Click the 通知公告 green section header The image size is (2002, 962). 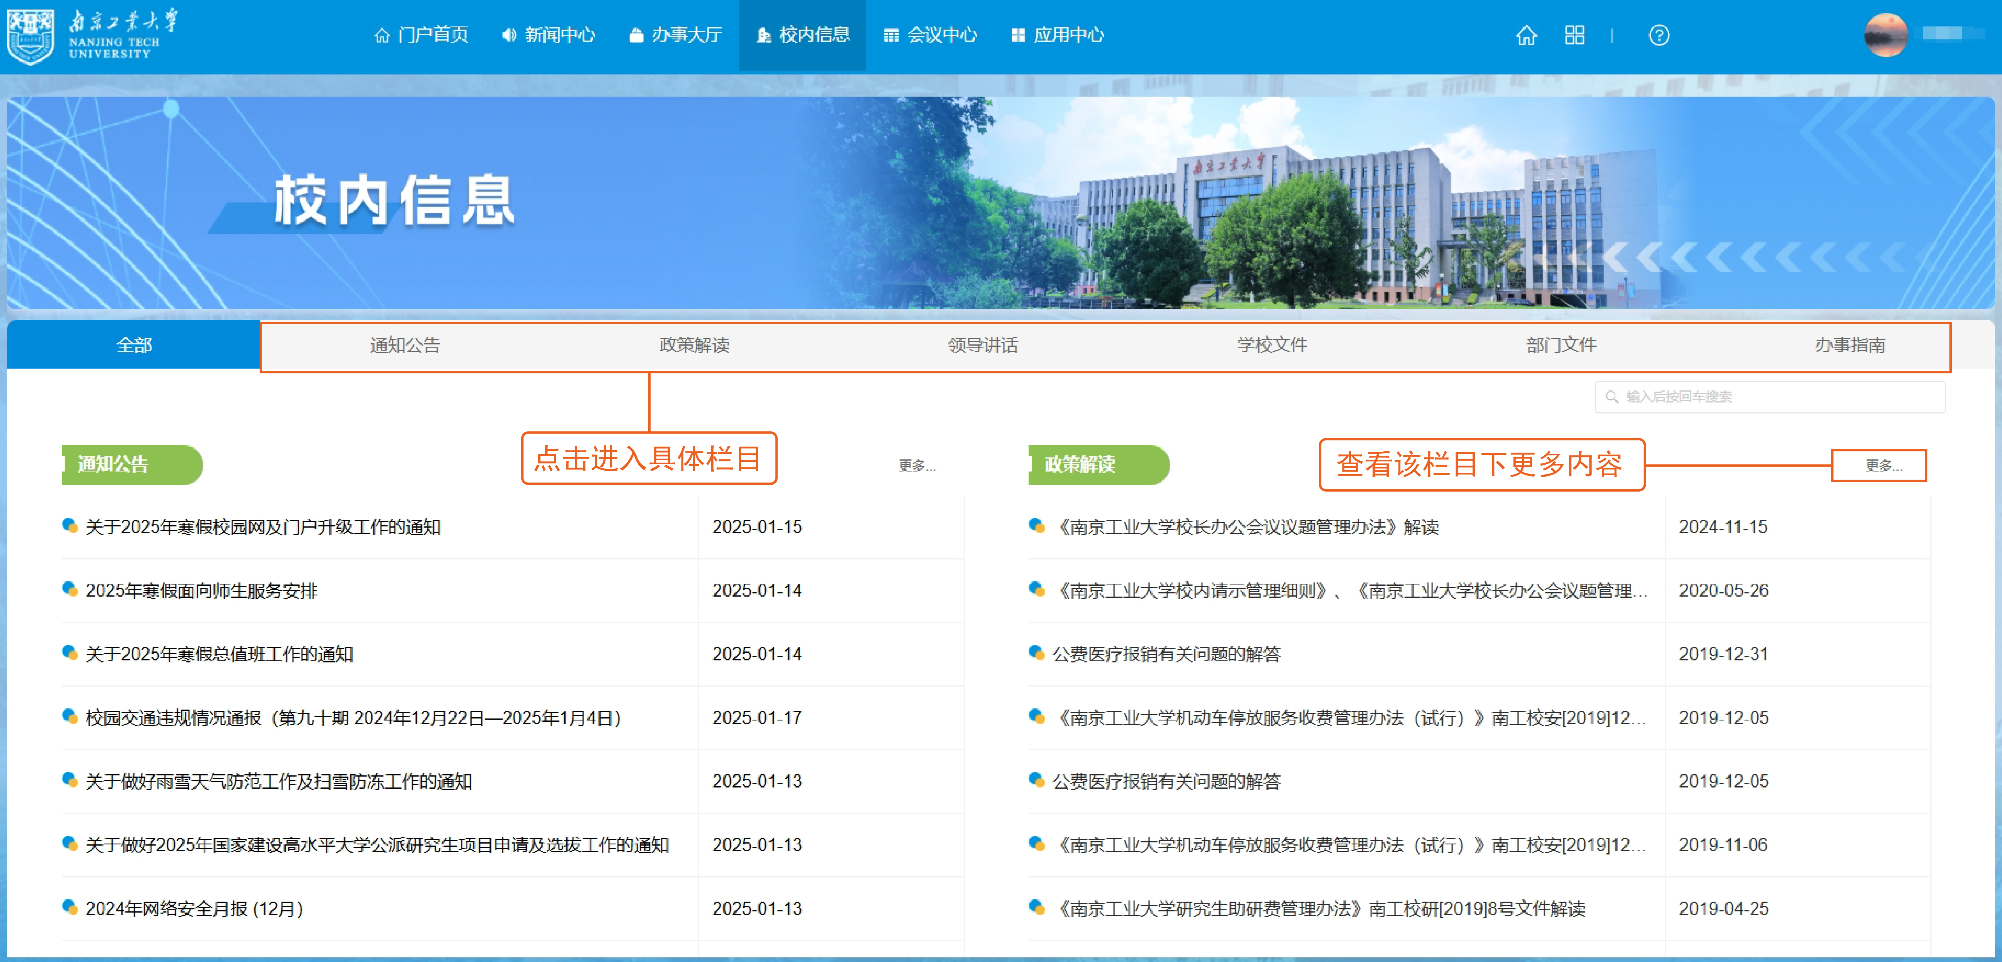tap(132, 465)
